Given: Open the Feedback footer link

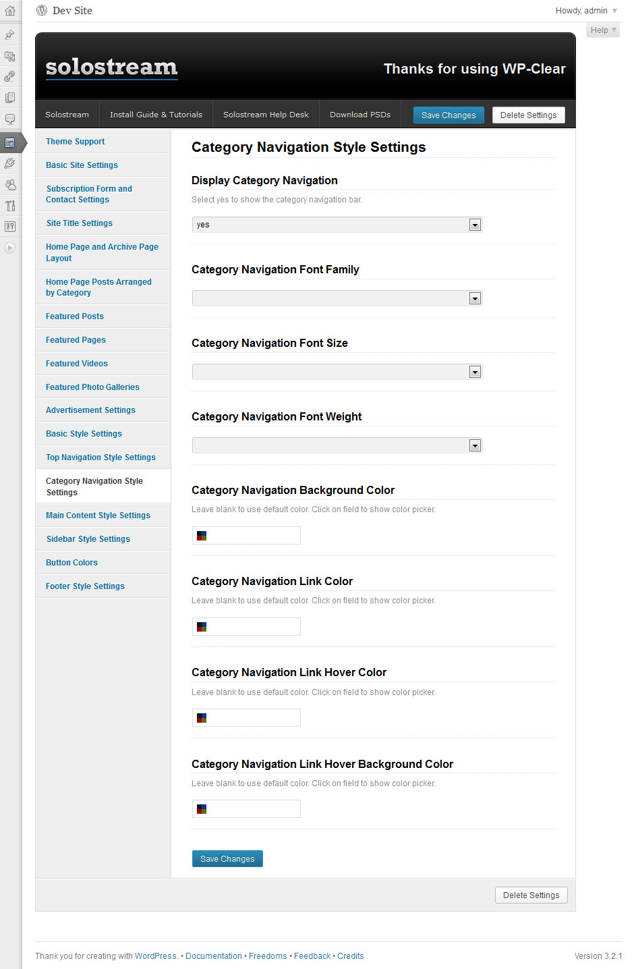Looking at the screenshot, I should (312, 956).
